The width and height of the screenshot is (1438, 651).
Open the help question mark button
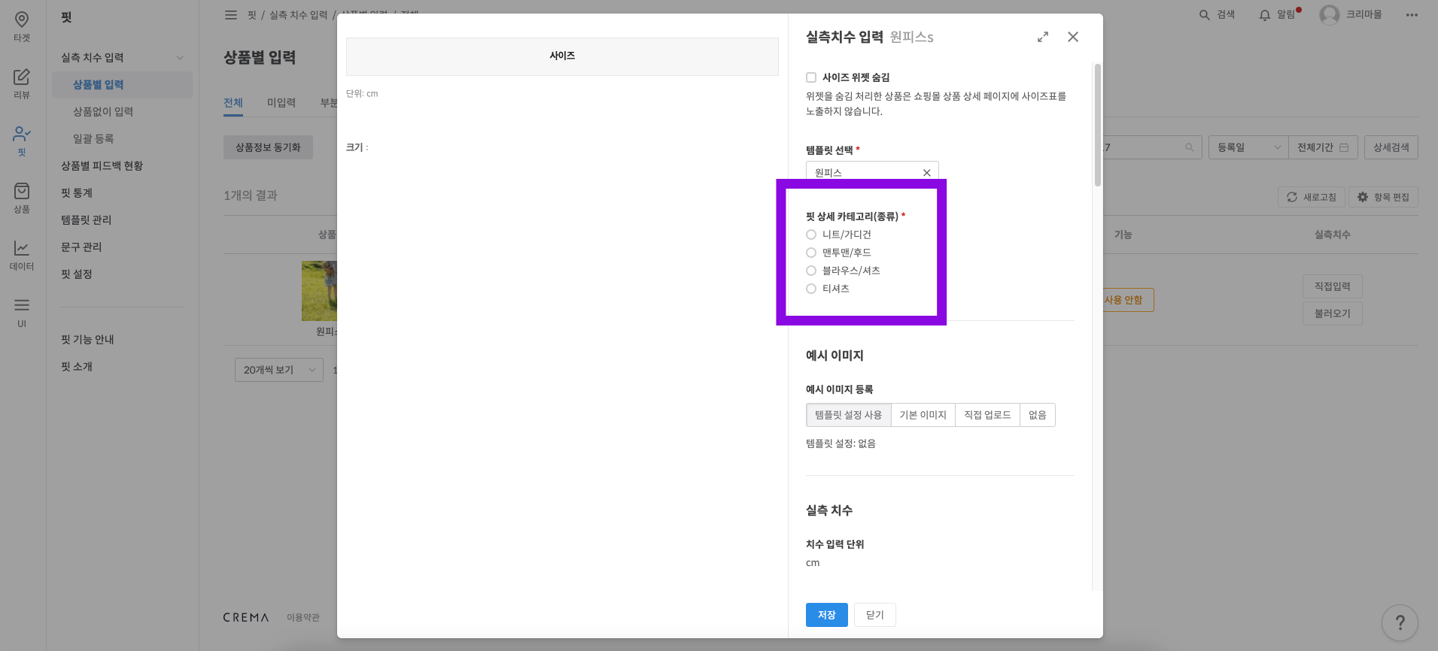(1400, 623)
